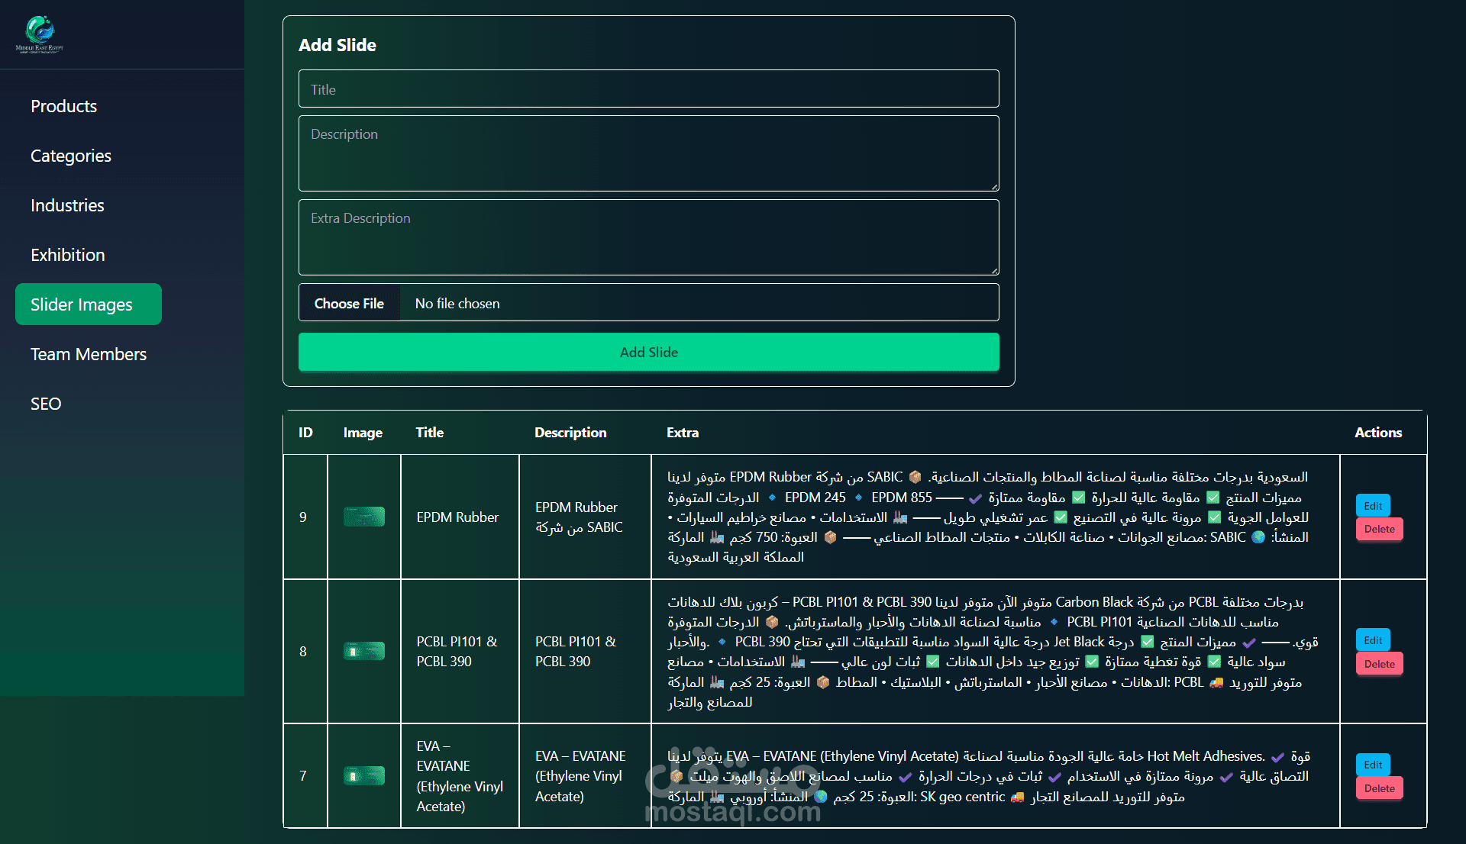The height and width of the screenshot is (844, 1466).
Task: Edit the EVA – EVATANE slide
Action: pos(1373,765)
